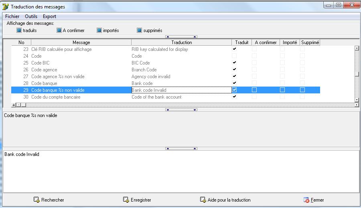Click the Supprimé column header
The height and width of the screenshot is (208, 361).
pos(310,42)
